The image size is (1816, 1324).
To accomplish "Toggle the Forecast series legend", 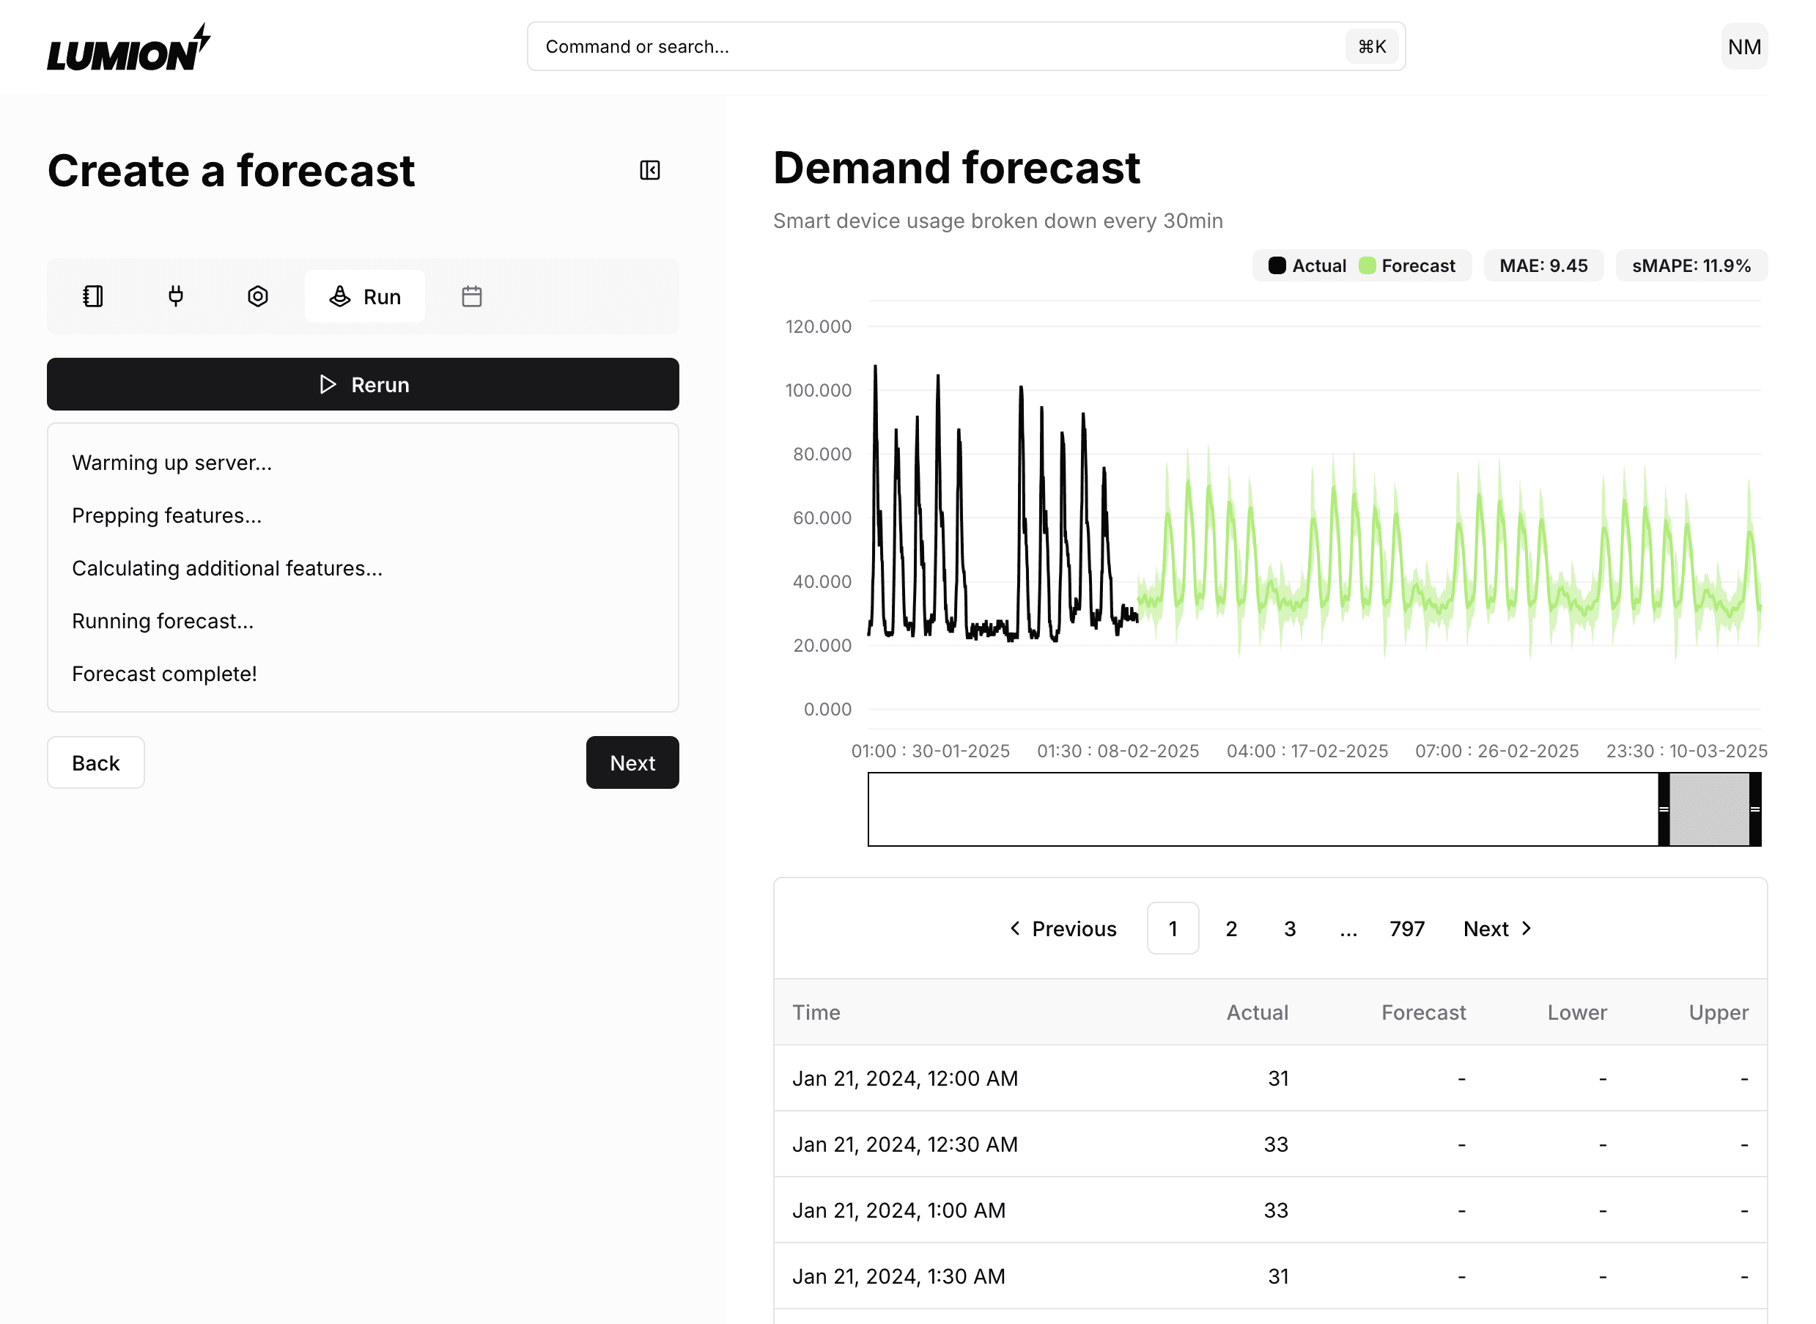I will (x=1408, y=266).
